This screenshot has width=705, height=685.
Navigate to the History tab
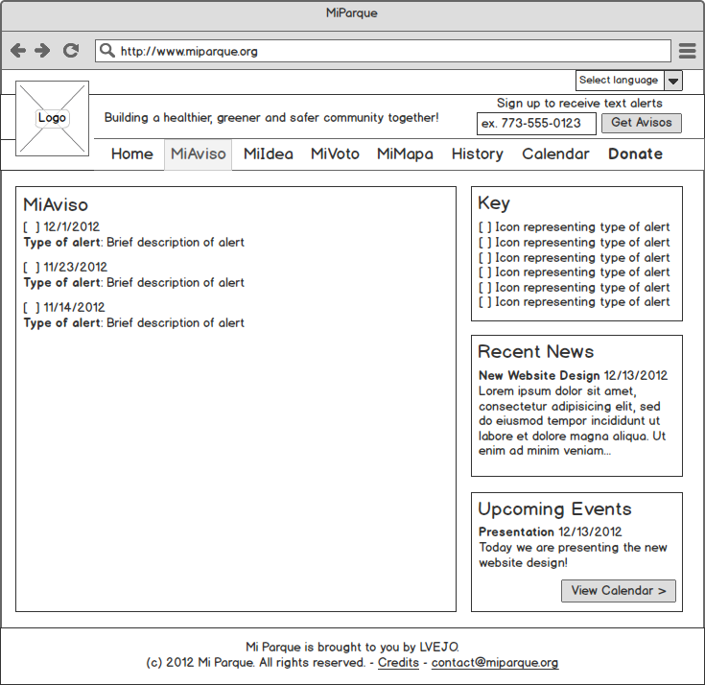478,154
